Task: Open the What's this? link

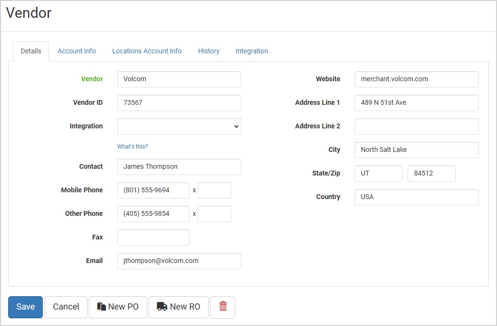Action: coord(133,147)
